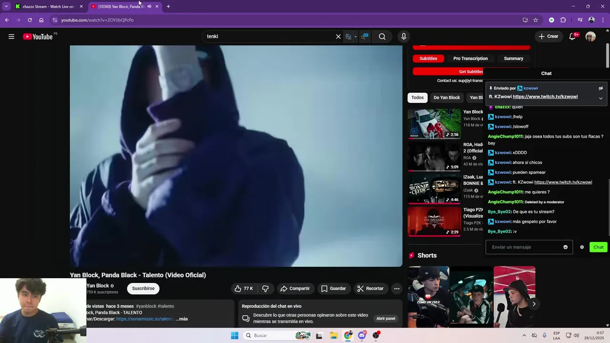Image resolution: width=610 pixels, height=343 pixels.
Task: Open the account avatar menu
Action: pyautogui.click(x=590, y=37)
